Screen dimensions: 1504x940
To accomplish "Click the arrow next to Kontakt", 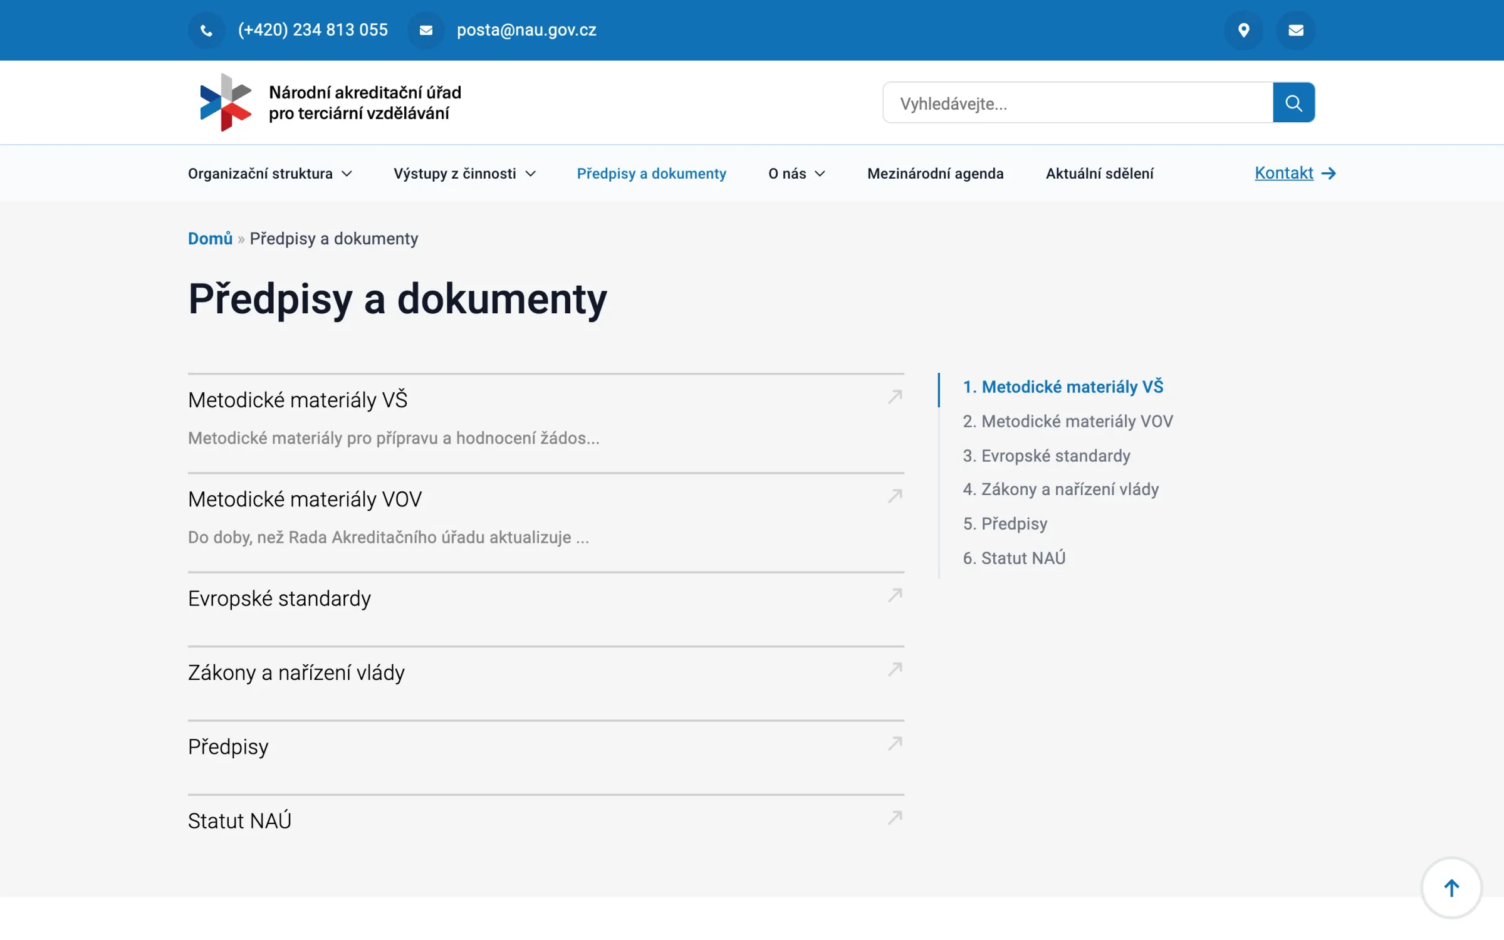I will 1329,174.
